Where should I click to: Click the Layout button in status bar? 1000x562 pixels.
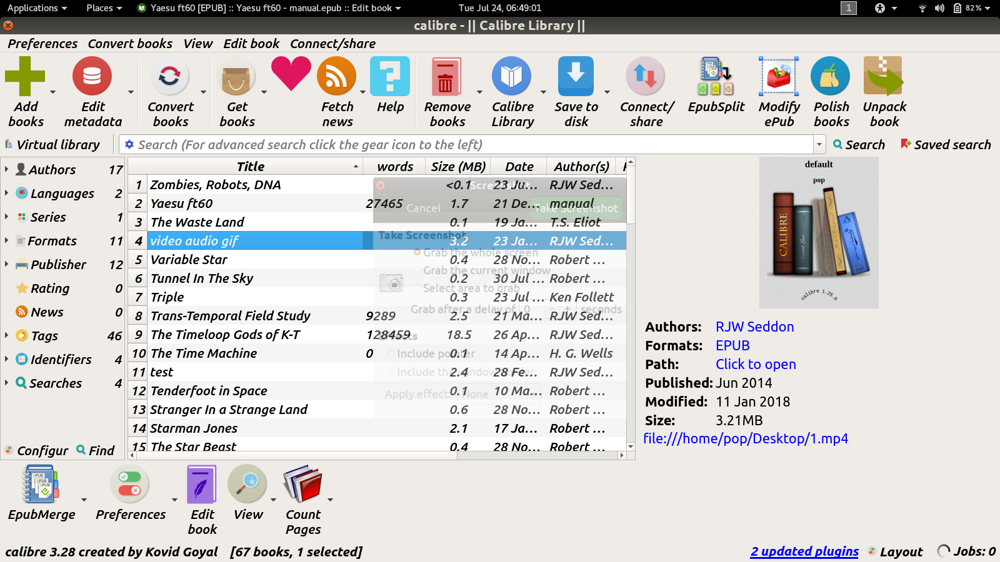click(x=895, y=551)
